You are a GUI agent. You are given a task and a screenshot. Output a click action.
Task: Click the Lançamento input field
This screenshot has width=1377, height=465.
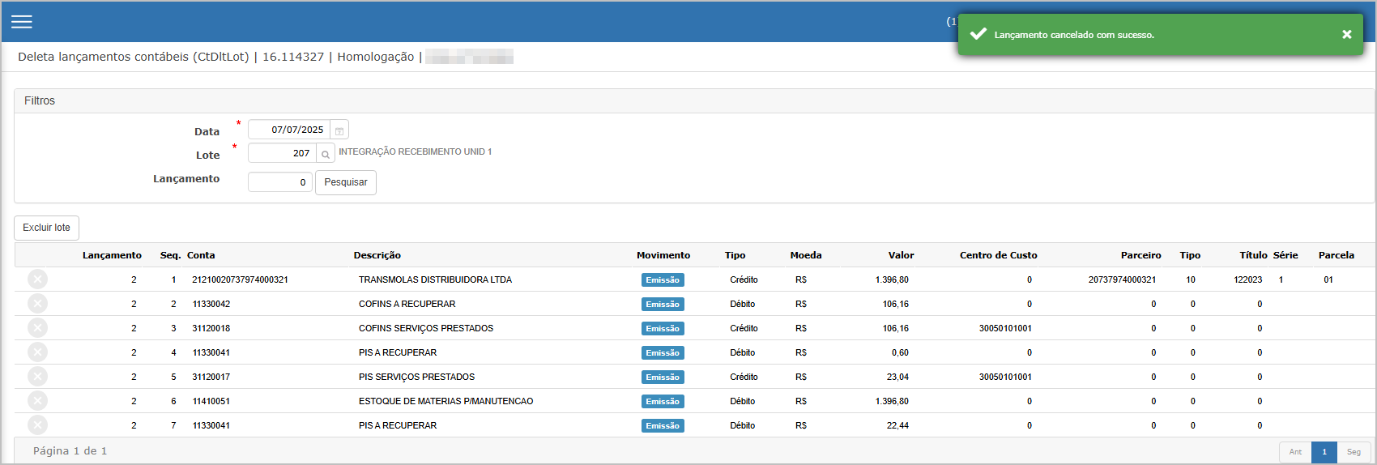click(279, 182)
